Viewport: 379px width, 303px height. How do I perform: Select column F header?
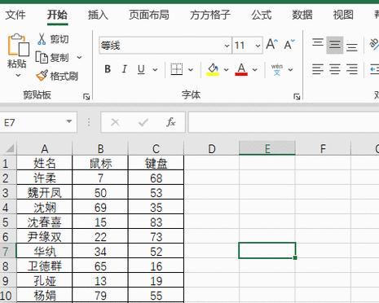point(323,148)
